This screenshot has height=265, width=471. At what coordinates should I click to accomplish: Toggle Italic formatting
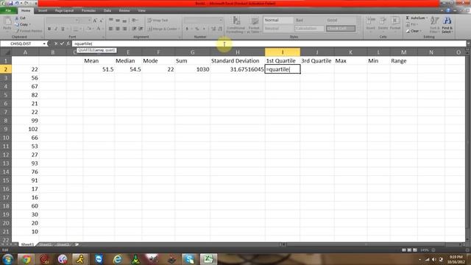tap(56, 29)
